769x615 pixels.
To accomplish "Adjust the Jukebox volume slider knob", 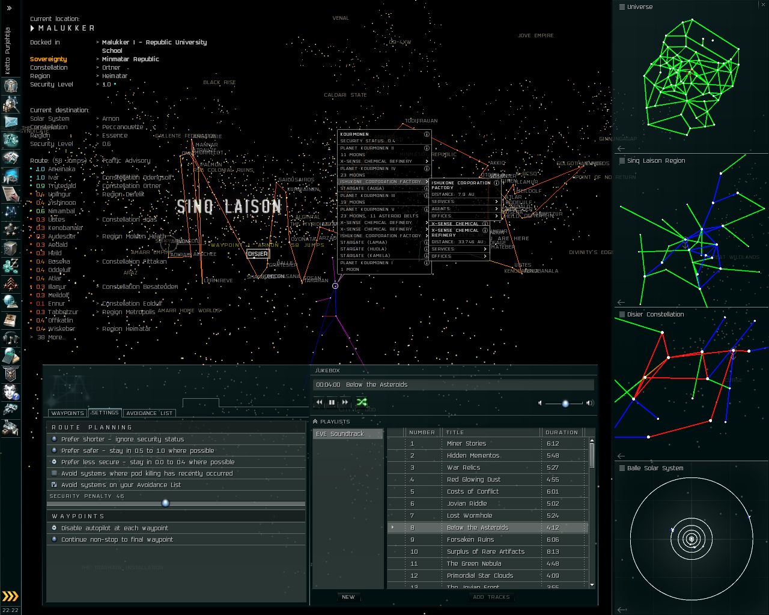I will click(x=565, y=404).
